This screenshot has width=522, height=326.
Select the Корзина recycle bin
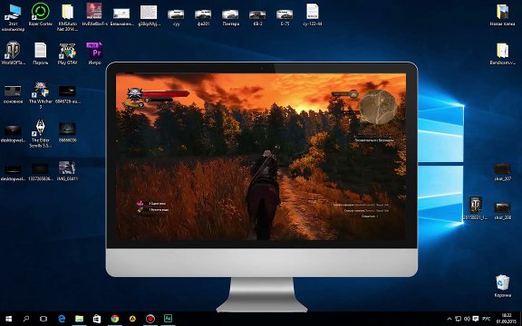coord(502,286)
